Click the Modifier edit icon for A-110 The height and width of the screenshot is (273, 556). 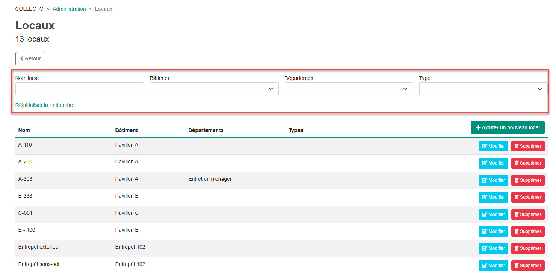pos(485,146)
